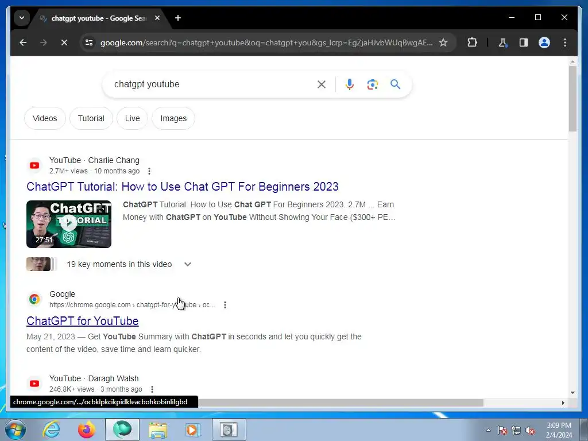This screenshot has height=441, width=588.
Task: Click into the chatgpt youtube search field
Action: click(212, 84)
